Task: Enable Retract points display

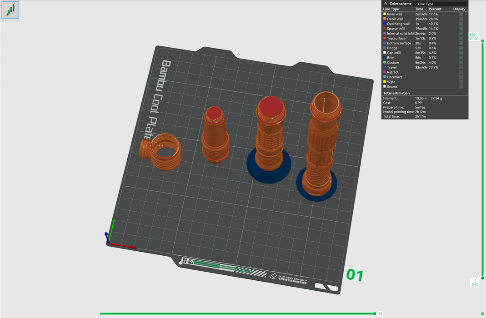Action: click(x=461, y=72)
